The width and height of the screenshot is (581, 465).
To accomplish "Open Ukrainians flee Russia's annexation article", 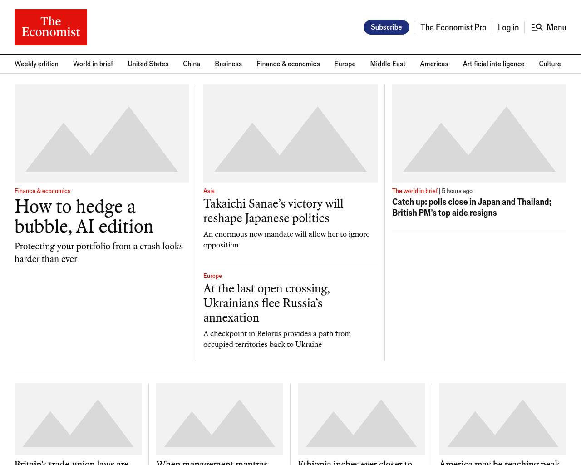I will [x=267, y=303].
